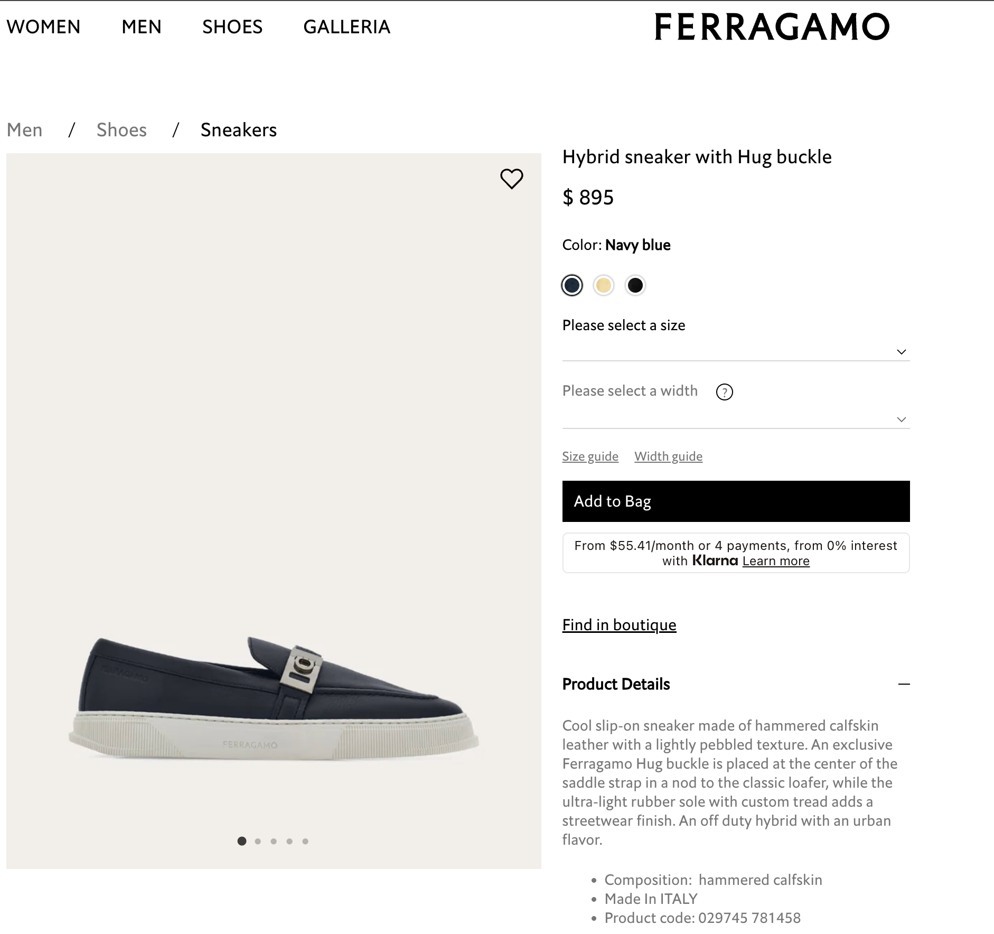The width and height of the screenshot is (994, 934).
Task: Click the Add to Bag button
Action: pyautogui.click(x=736, y=501)
